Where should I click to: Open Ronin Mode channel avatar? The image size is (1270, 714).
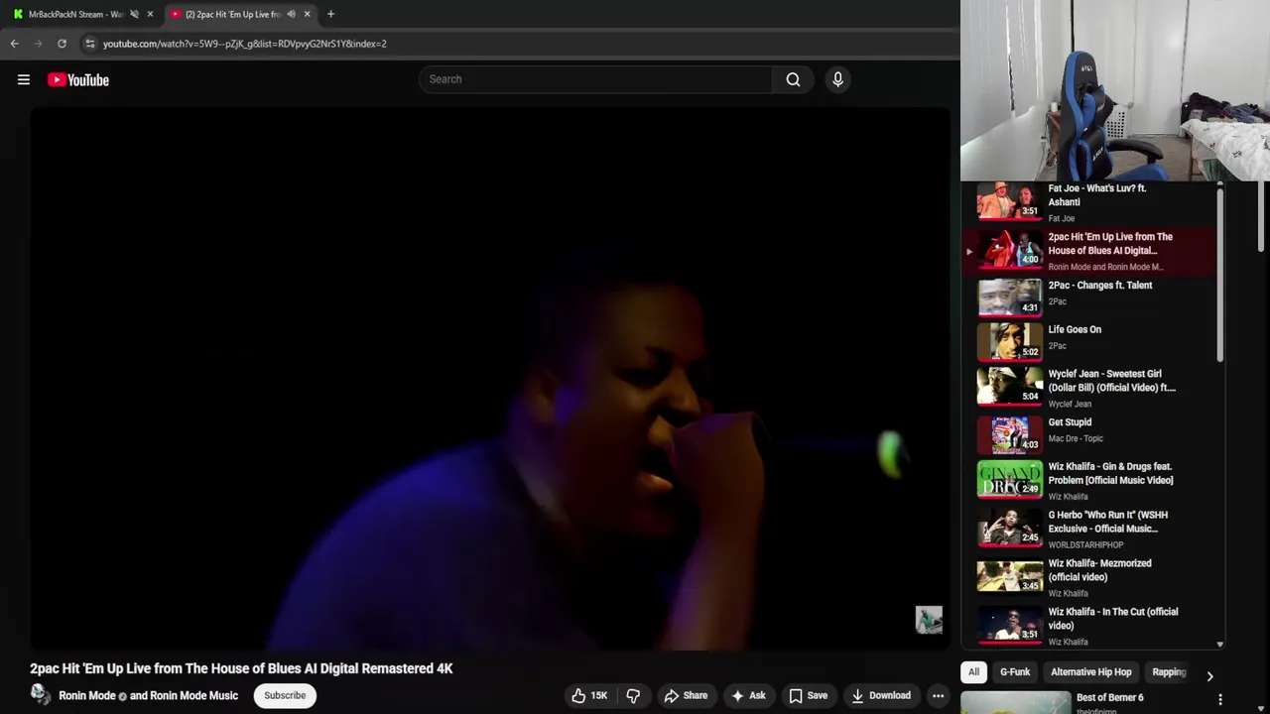point(41,695)
